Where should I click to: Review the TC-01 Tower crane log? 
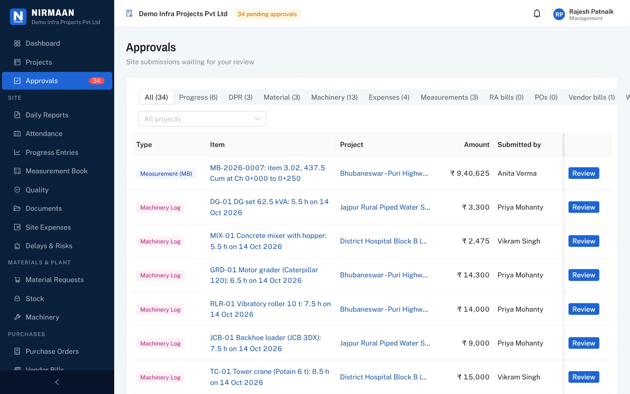[x=584, y=377]
